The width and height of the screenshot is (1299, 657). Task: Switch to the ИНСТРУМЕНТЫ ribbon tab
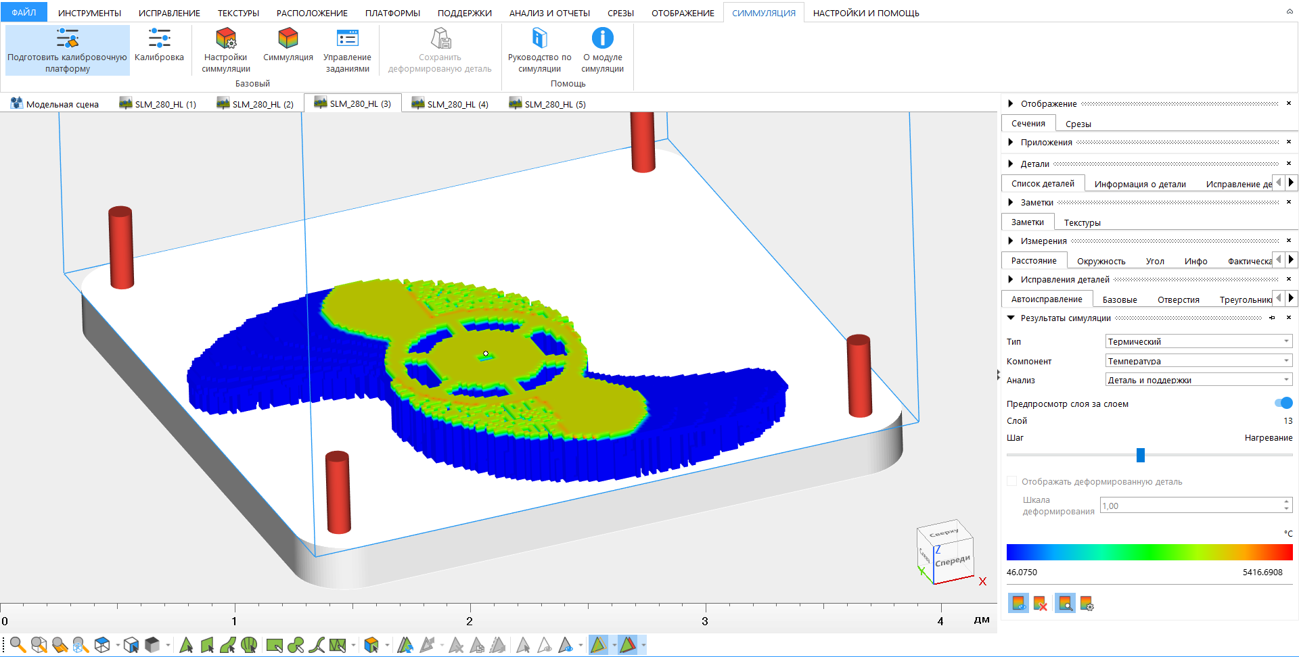tap(89, 13)
